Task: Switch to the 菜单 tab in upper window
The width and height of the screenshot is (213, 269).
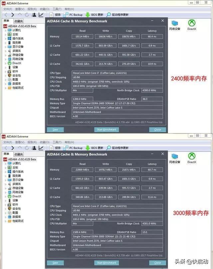Action: click(7, 21)
